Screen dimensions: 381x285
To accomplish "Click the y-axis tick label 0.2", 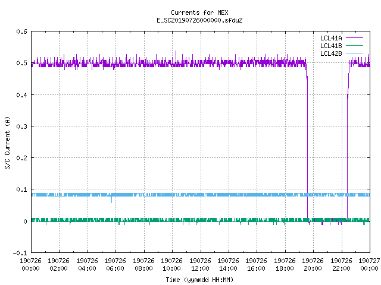I will tap(21, 158).
